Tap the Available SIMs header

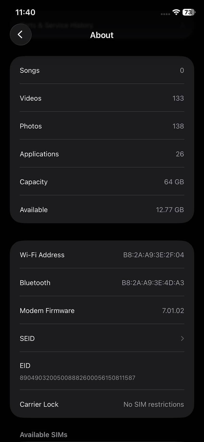pos(44,435)
